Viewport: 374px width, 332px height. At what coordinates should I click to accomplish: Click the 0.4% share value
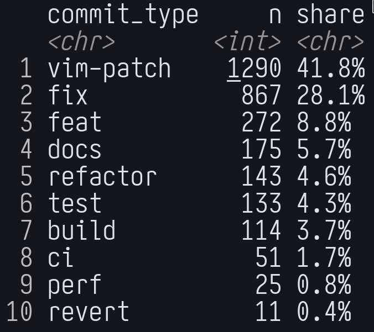[x=324, y=312]
